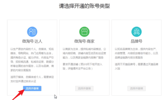This screenshot has height=100, width=163.
Task: Click the 商家 description starting 以商家为主体
Action: point(84,53)
